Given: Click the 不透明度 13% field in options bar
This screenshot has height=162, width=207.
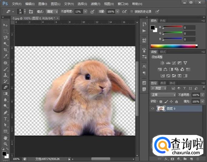Looking at the screenshot, I should pyautogui.click(x=78, y=12).
